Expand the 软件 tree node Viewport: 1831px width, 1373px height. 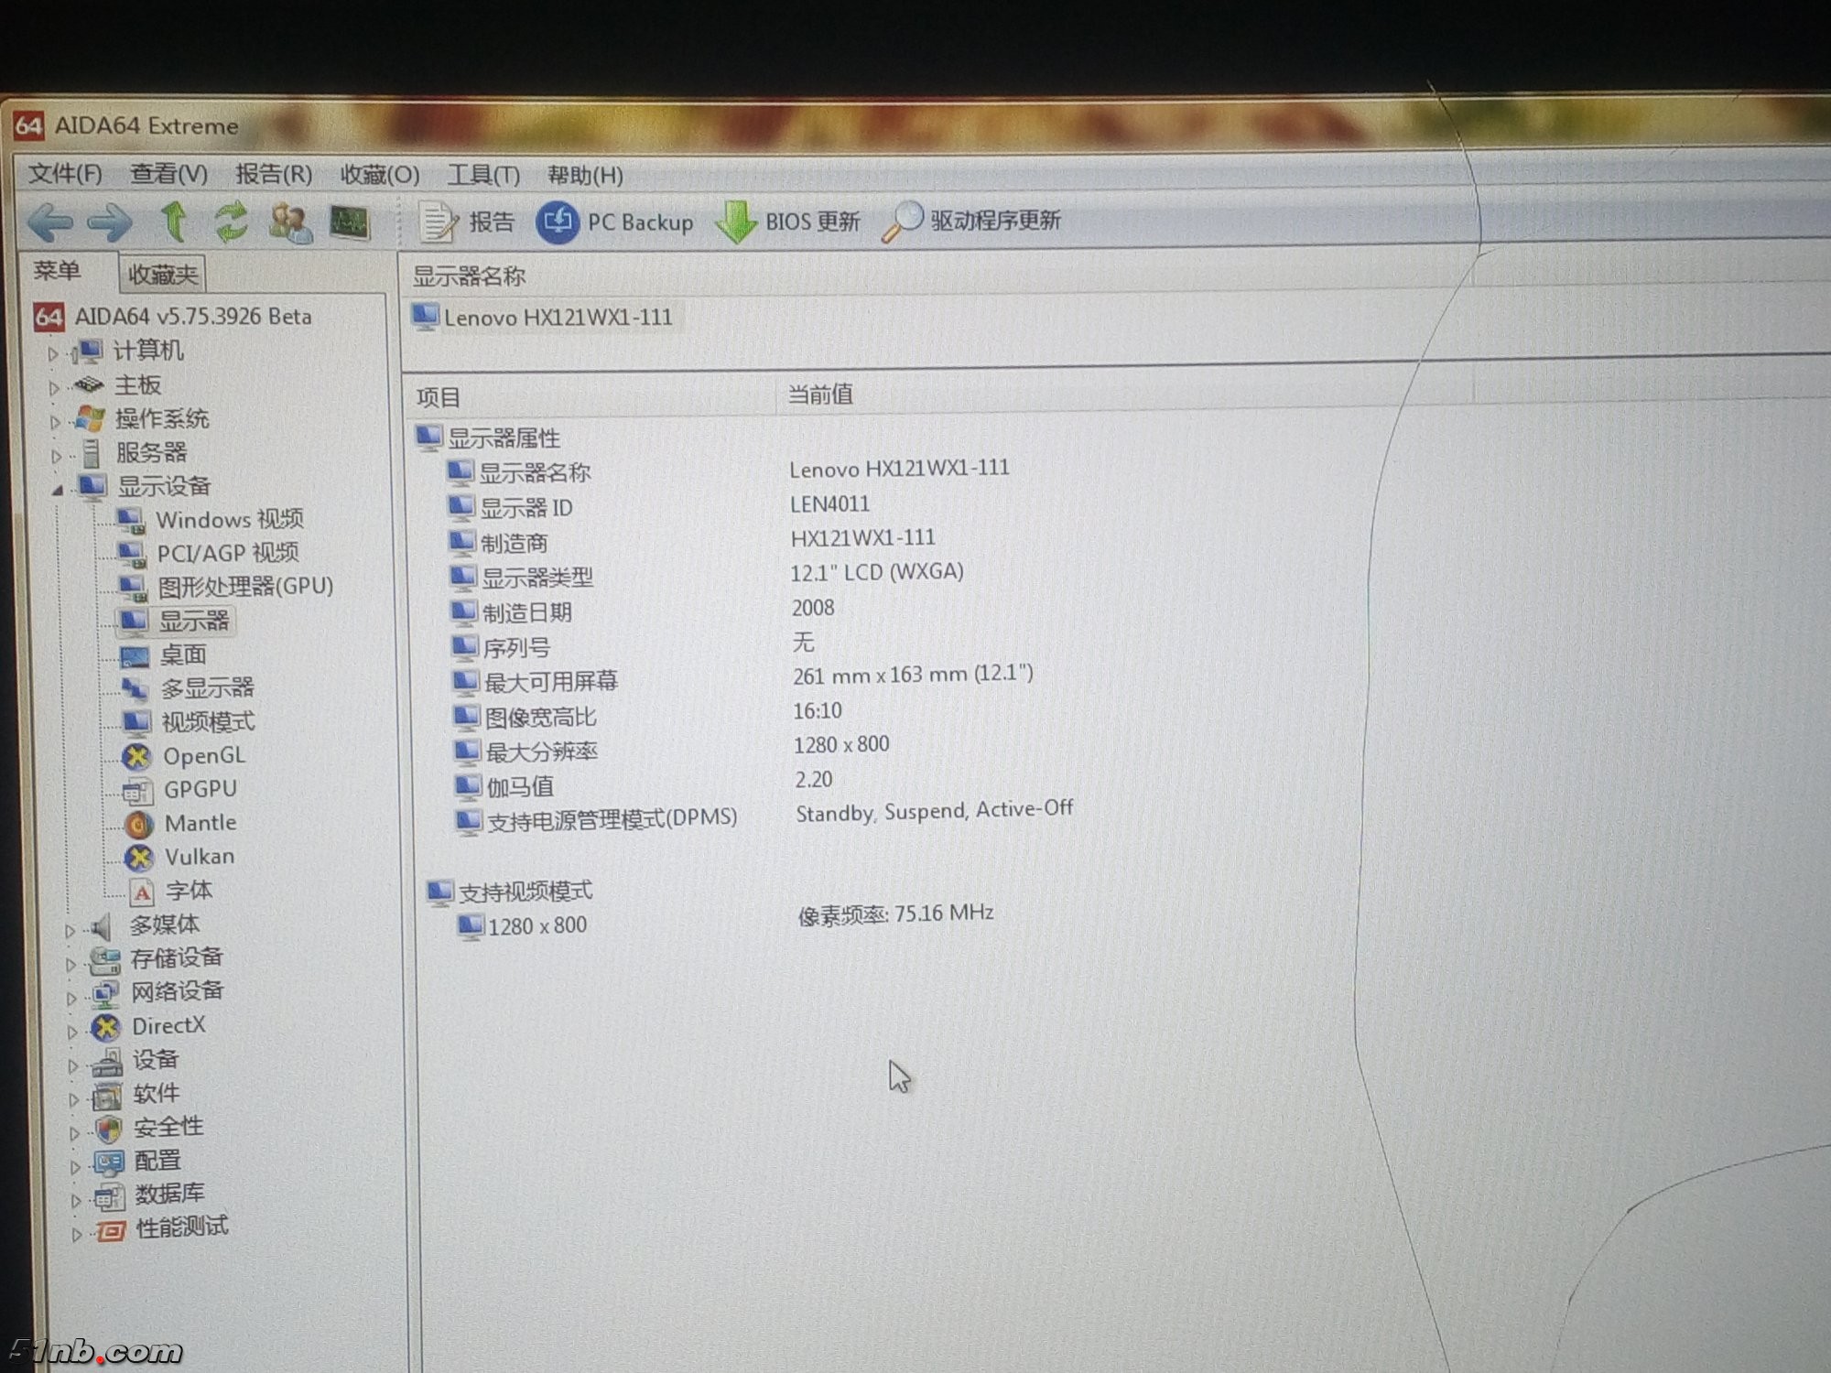(74, 1099)
